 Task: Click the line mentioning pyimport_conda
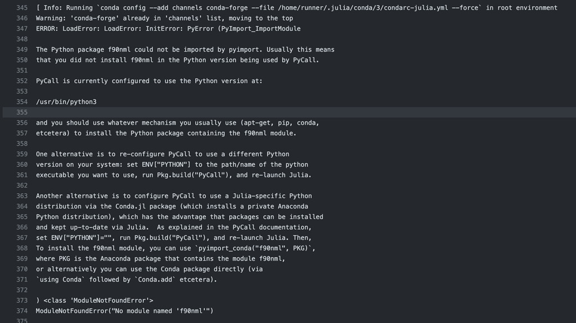[175, 248]
